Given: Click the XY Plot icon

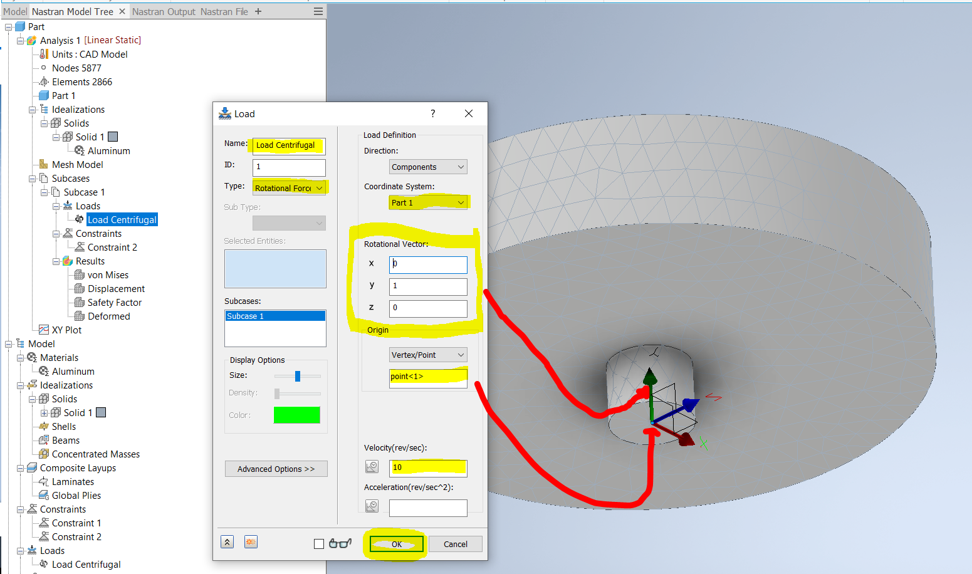Looking at the screenshot, I should pos(43,330).
